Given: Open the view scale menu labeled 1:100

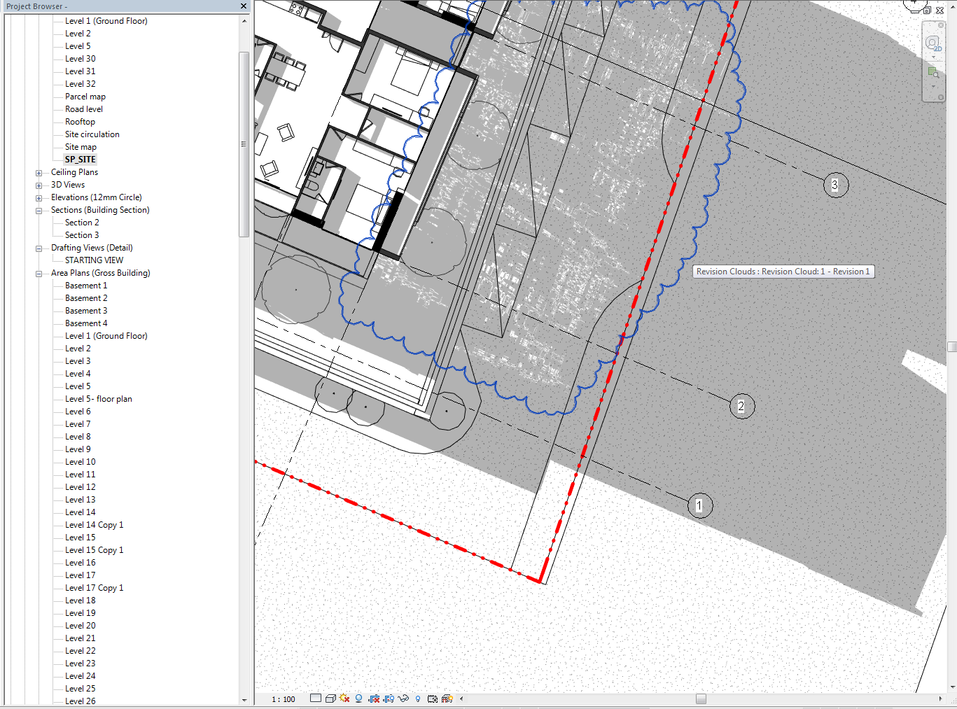Looking at the screenshot, I should (x=281, y=698).
